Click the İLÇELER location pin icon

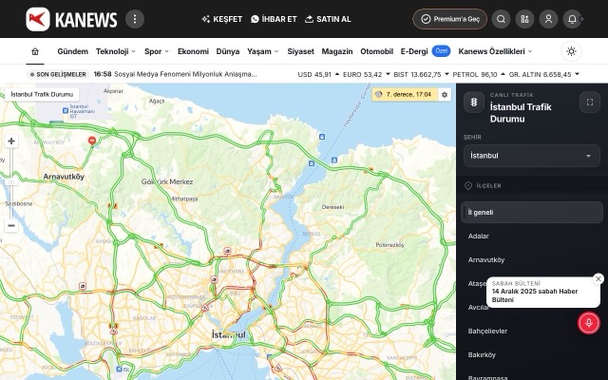point(468,186)
